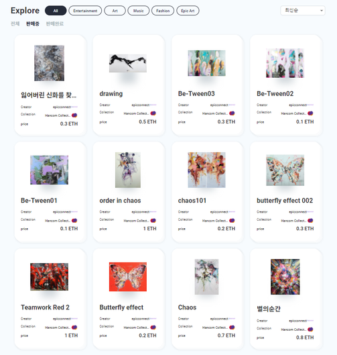The image size is (337, 355).
Task: Click the collection logo on order in chaos card
Action: pyautogui.click(x=153, y=221)
